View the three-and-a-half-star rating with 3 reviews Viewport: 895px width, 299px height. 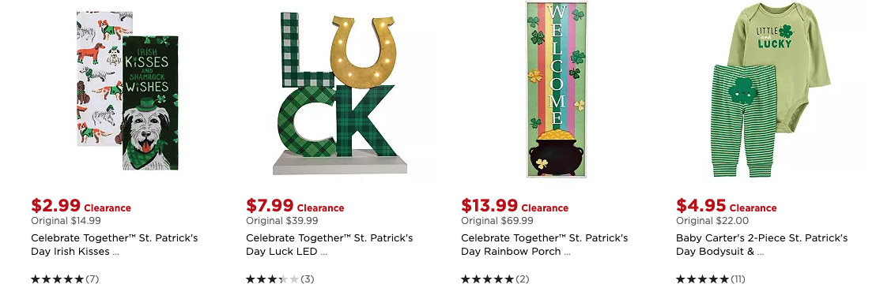click(280, 279)
